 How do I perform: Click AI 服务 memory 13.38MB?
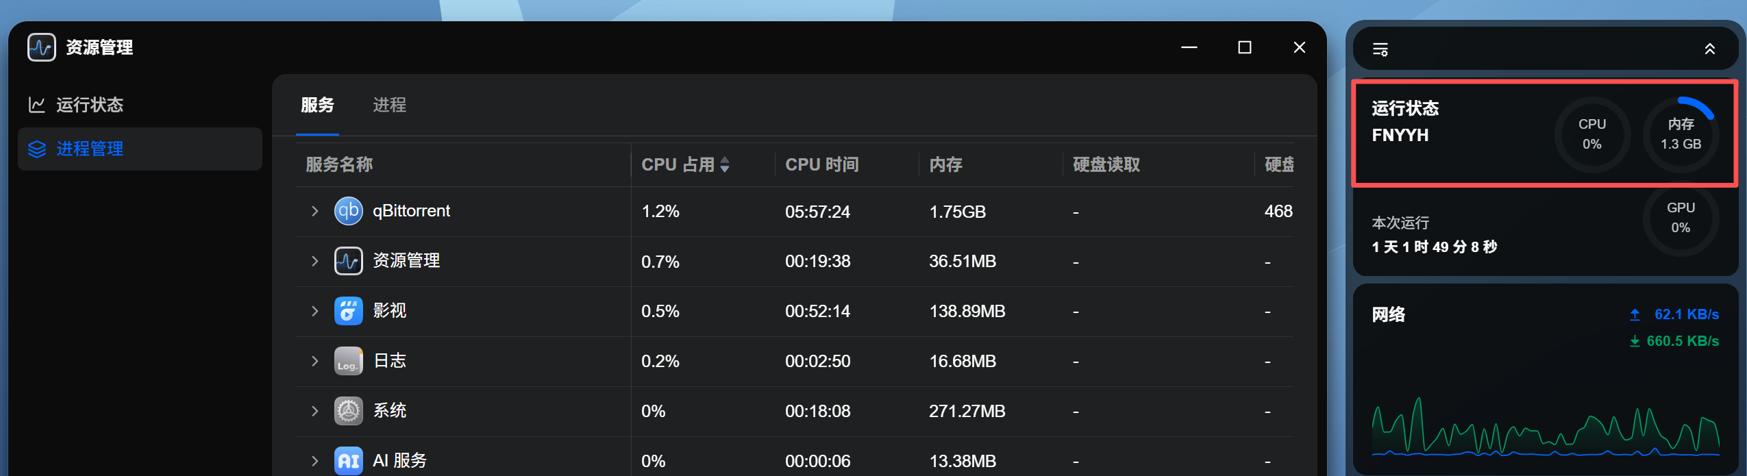click(x=963, y=462)
